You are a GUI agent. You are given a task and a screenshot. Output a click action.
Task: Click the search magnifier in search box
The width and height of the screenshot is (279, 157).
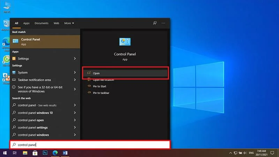[14, 145]
